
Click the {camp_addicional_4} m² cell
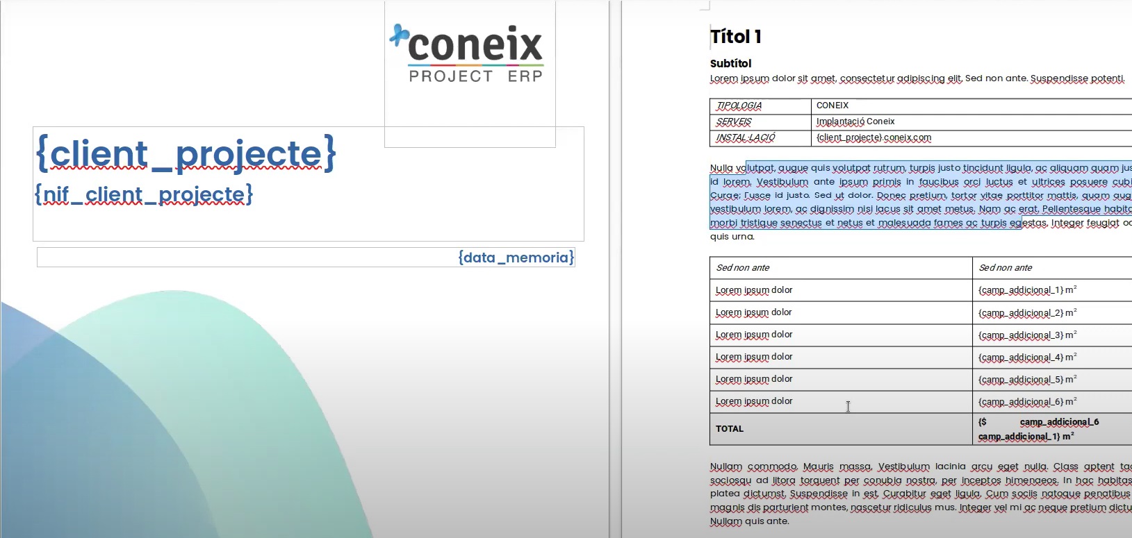[x=1052, y=357]
